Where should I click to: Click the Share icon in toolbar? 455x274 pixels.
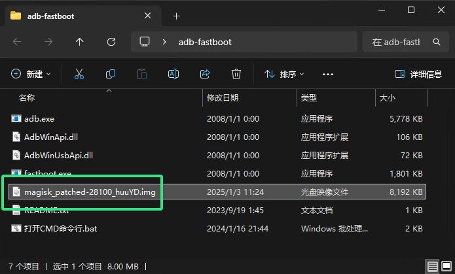pyautogui.click(x=205, y=75)
